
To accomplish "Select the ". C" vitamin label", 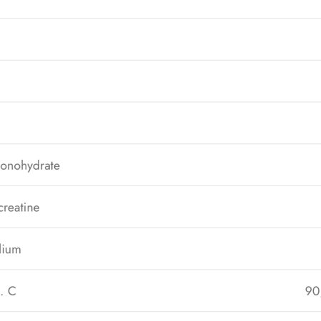I will click(x=8, y=291).
